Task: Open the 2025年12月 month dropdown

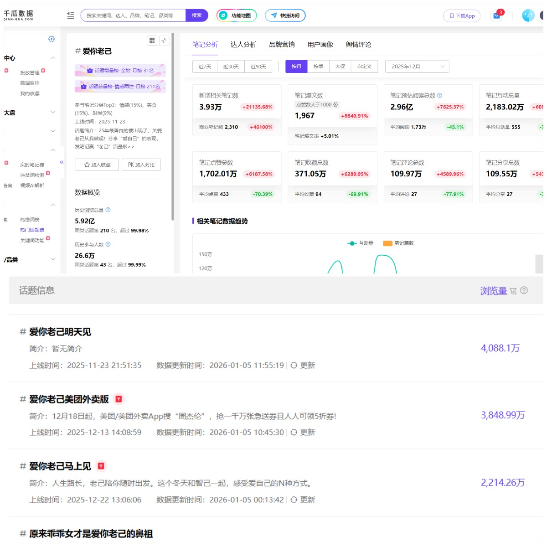Action: tap(417, 67)
